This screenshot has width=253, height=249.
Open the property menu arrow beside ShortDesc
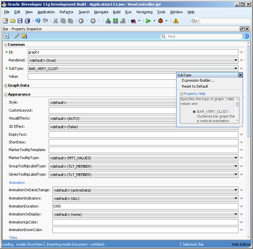point(241,142)
